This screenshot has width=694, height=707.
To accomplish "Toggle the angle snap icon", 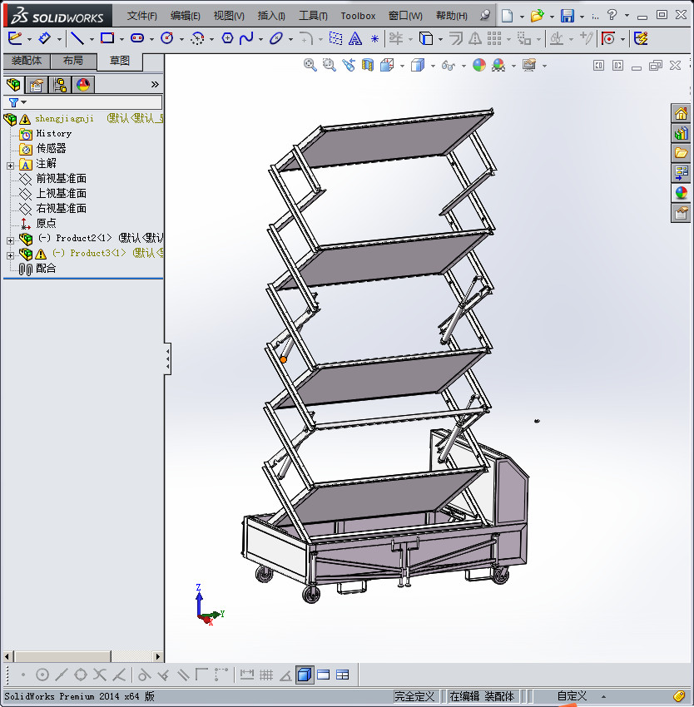I will tap(285, 675).
